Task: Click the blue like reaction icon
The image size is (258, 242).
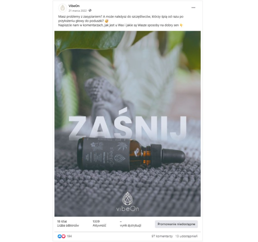Action: (x=59, y=236)
